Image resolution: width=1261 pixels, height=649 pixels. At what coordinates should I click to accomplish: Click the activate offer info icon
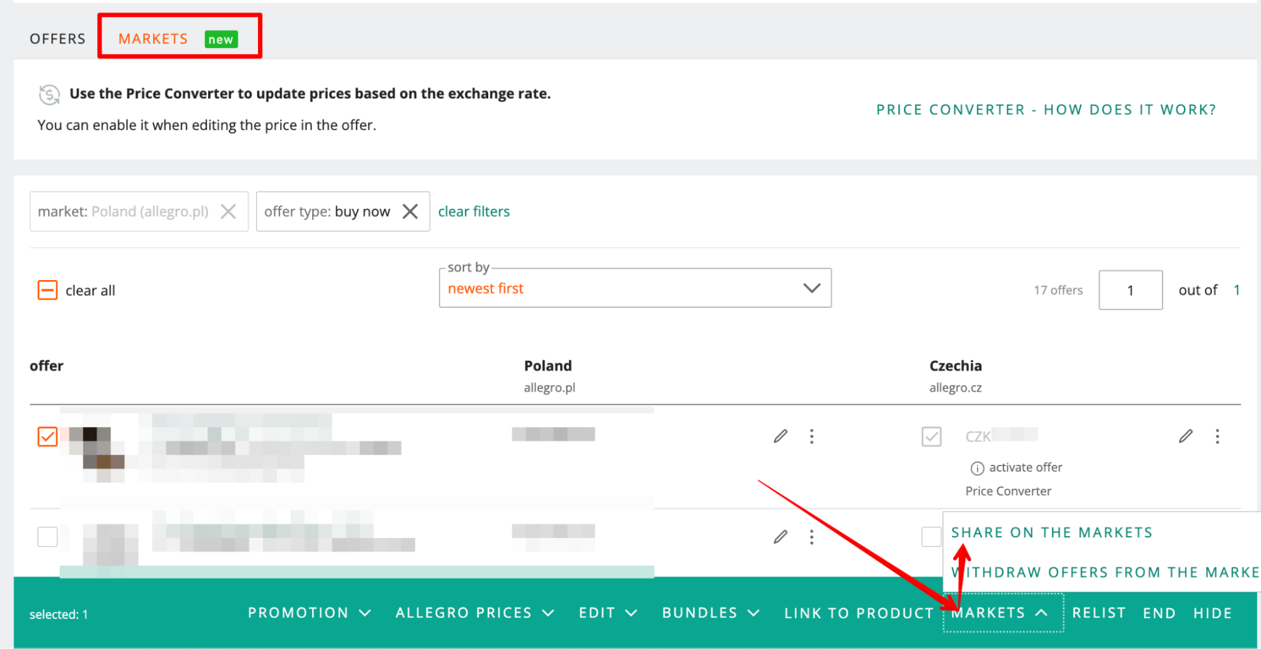(x=977, y=468)
